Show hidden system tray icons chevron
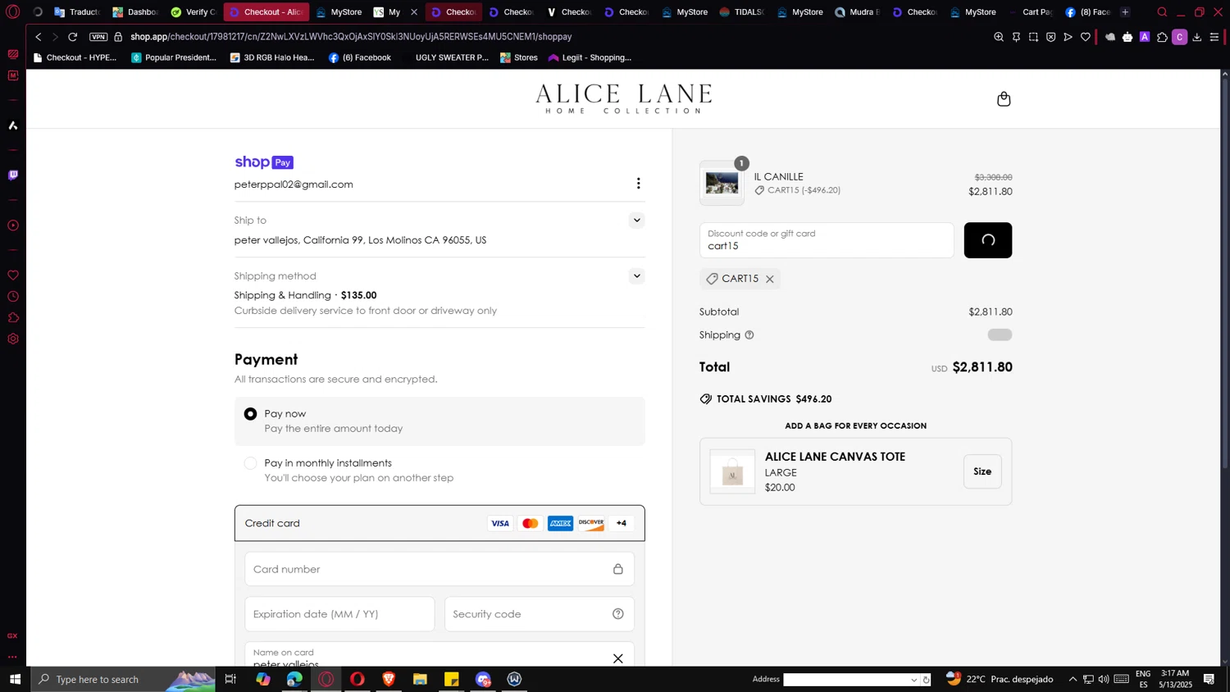1230x692 pixels. tap(1073, 679)
